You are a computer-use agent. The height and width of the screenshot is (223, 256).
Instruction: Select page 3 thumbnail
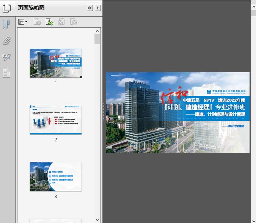pos(56,177)
